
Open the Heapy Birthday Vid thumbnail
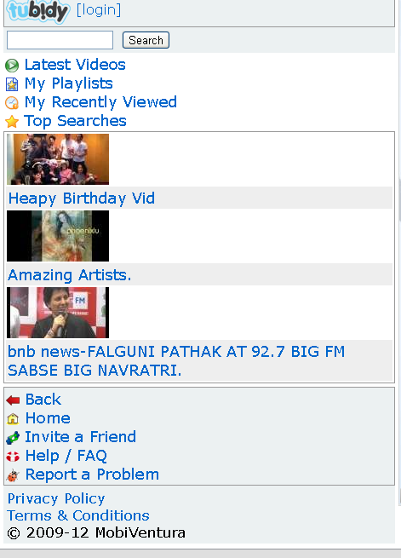coord(58,159)
